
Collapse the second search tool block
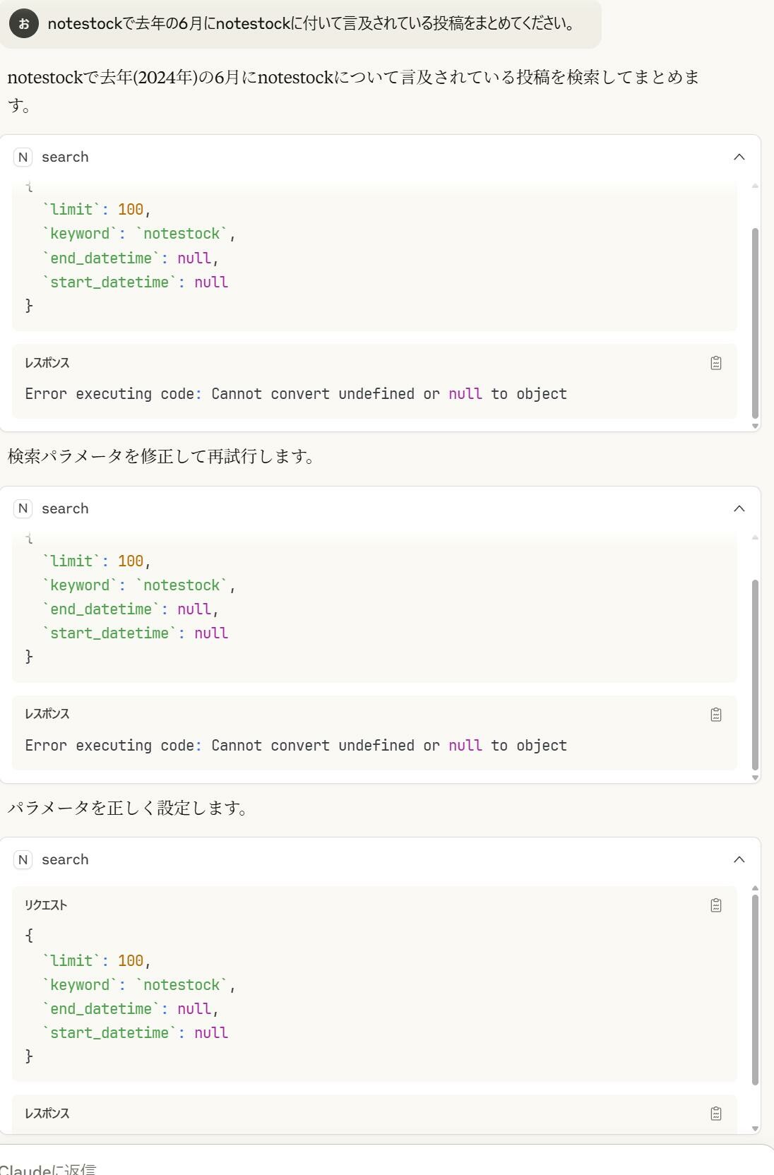tap(739, 508)
